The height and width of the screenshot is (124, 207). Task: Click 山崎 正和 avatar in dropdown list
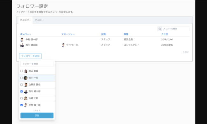(x=26, y=98)
